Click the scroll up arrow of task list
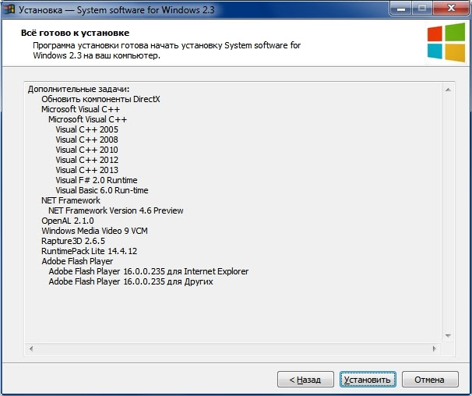472x396 pixels. (x=448, y=90)
